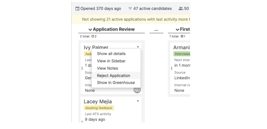
Task: Click the yellow status circle under Application Review
Action: coord(93,36)
